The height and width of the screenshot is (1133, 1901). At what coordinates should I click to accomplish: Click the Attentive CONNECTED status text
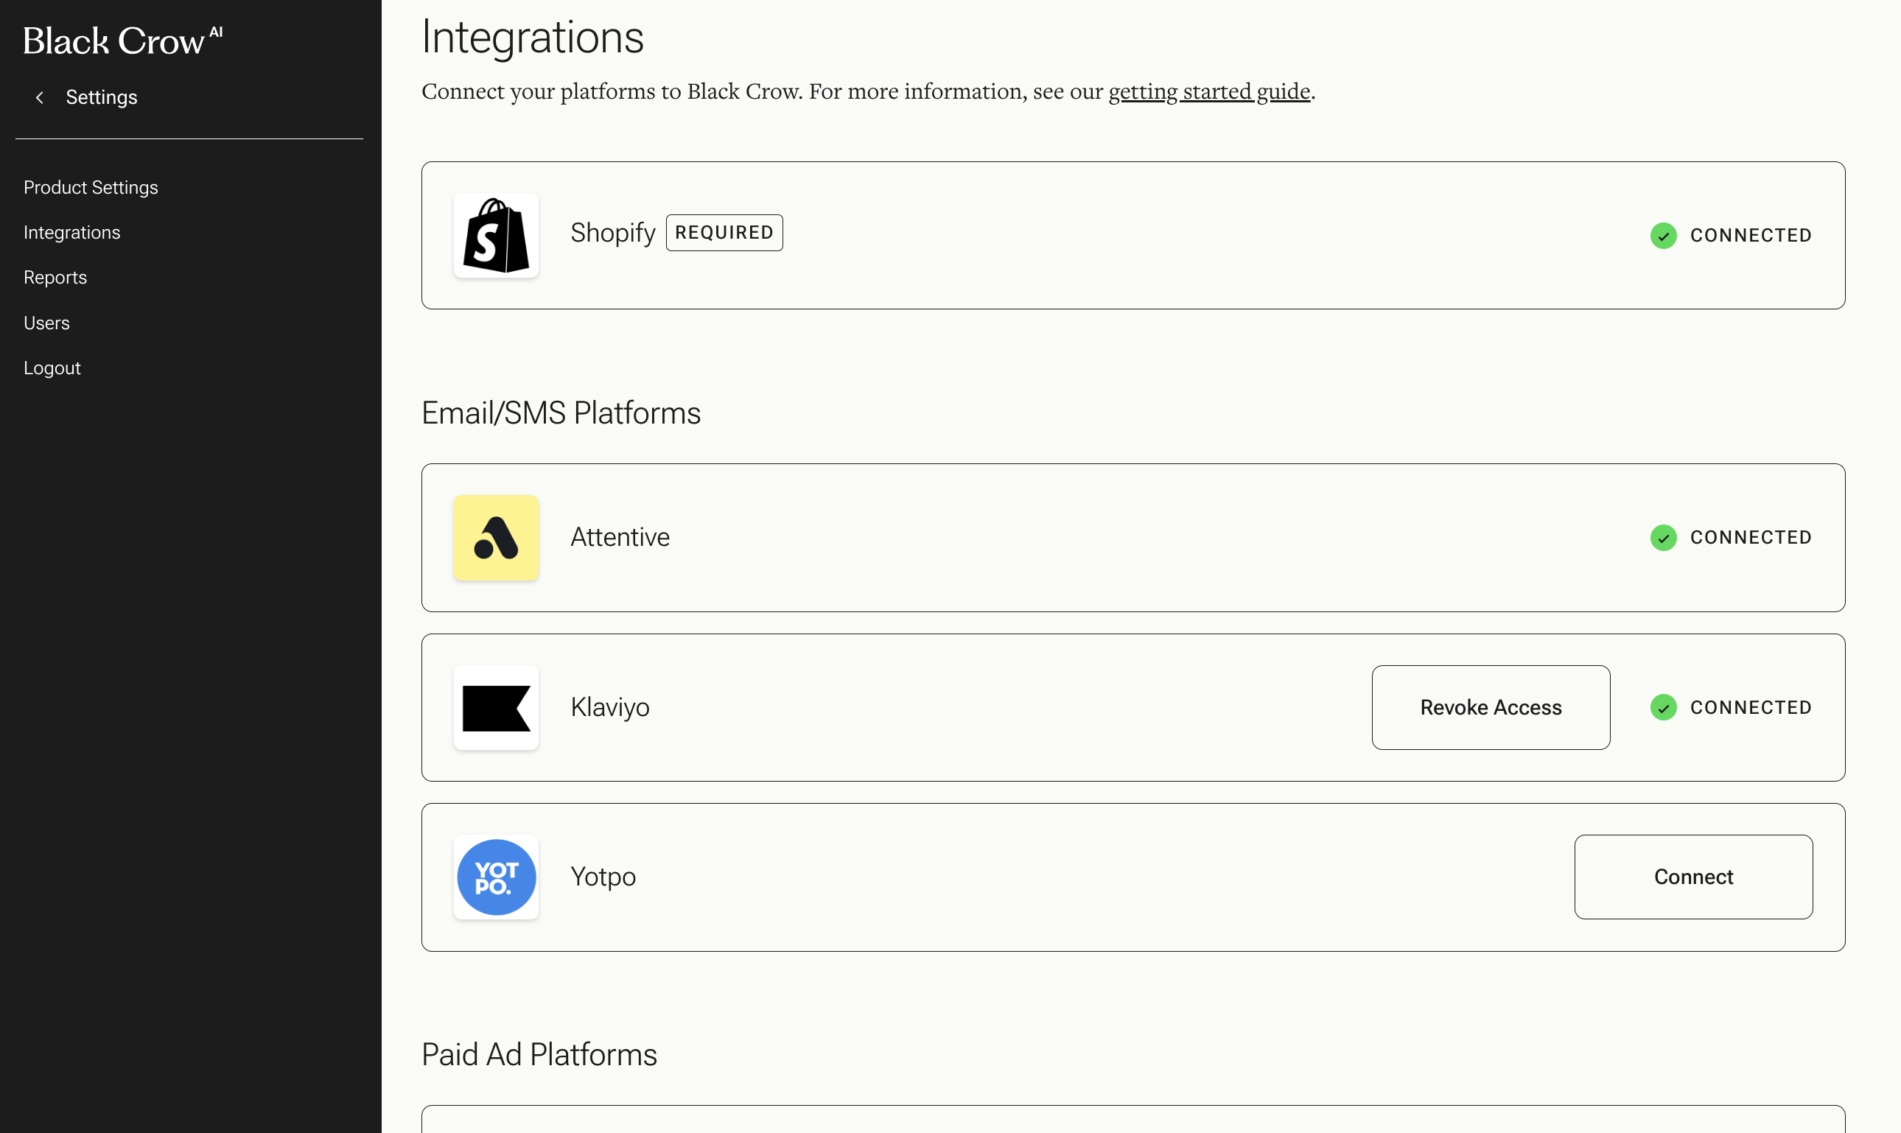[x=1750, y=538]
